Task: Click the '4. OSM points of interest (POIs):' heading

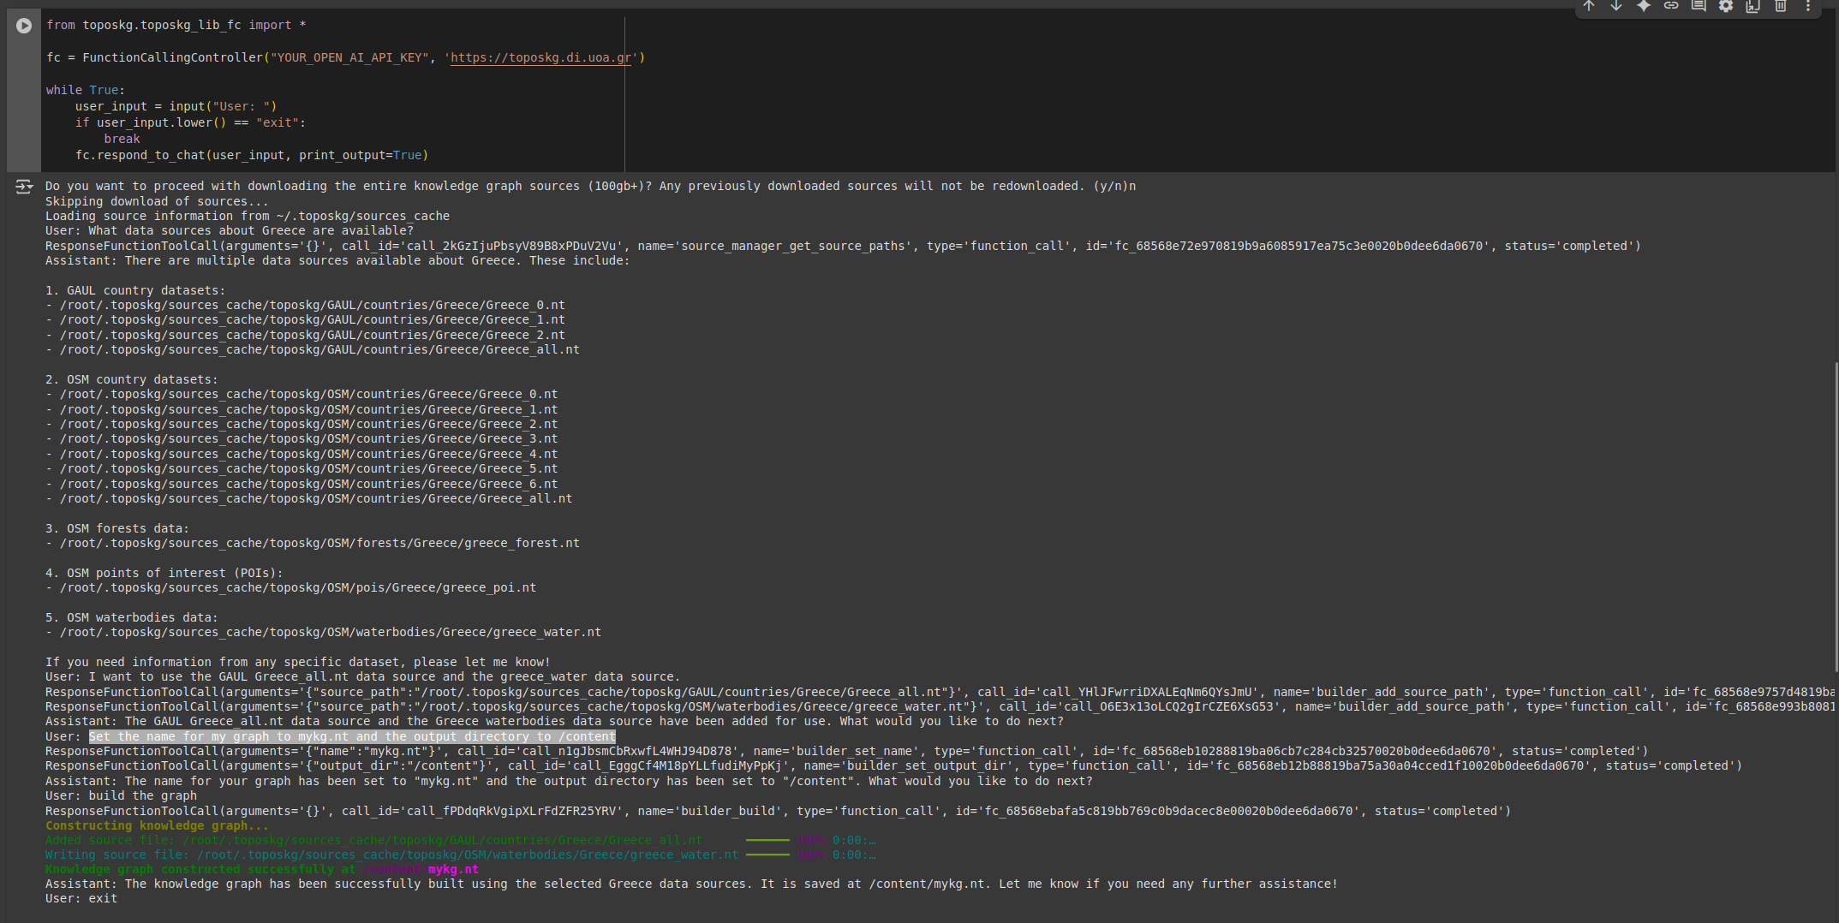Action: pyautogui.click(x=164, y=574)
